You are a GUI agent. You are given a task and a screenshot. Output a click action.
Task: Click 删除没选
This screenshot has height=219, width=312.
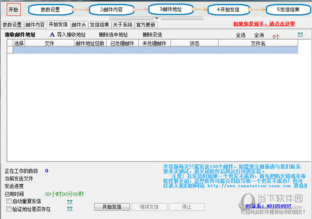click(153, 35)
